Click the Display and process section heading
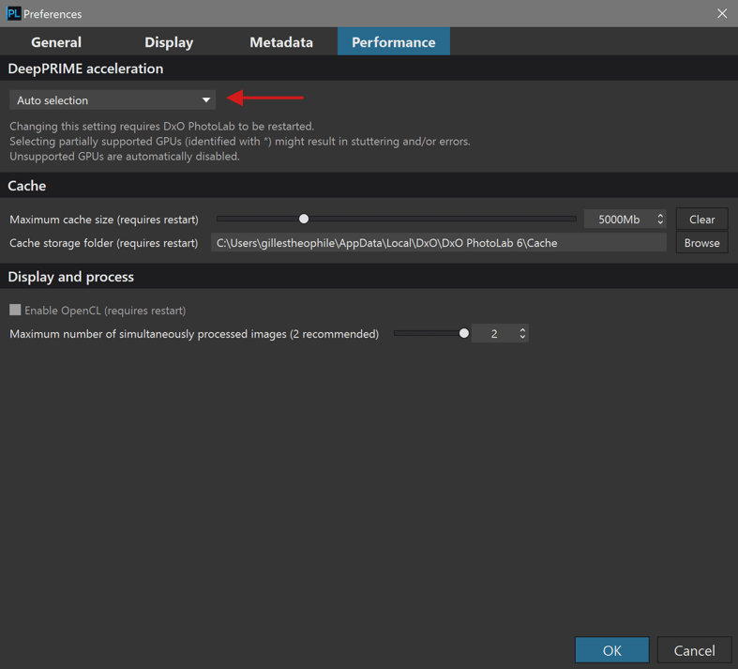Image resolution: width=738 pixels, height=669 pixels. (x=71, y=277)
